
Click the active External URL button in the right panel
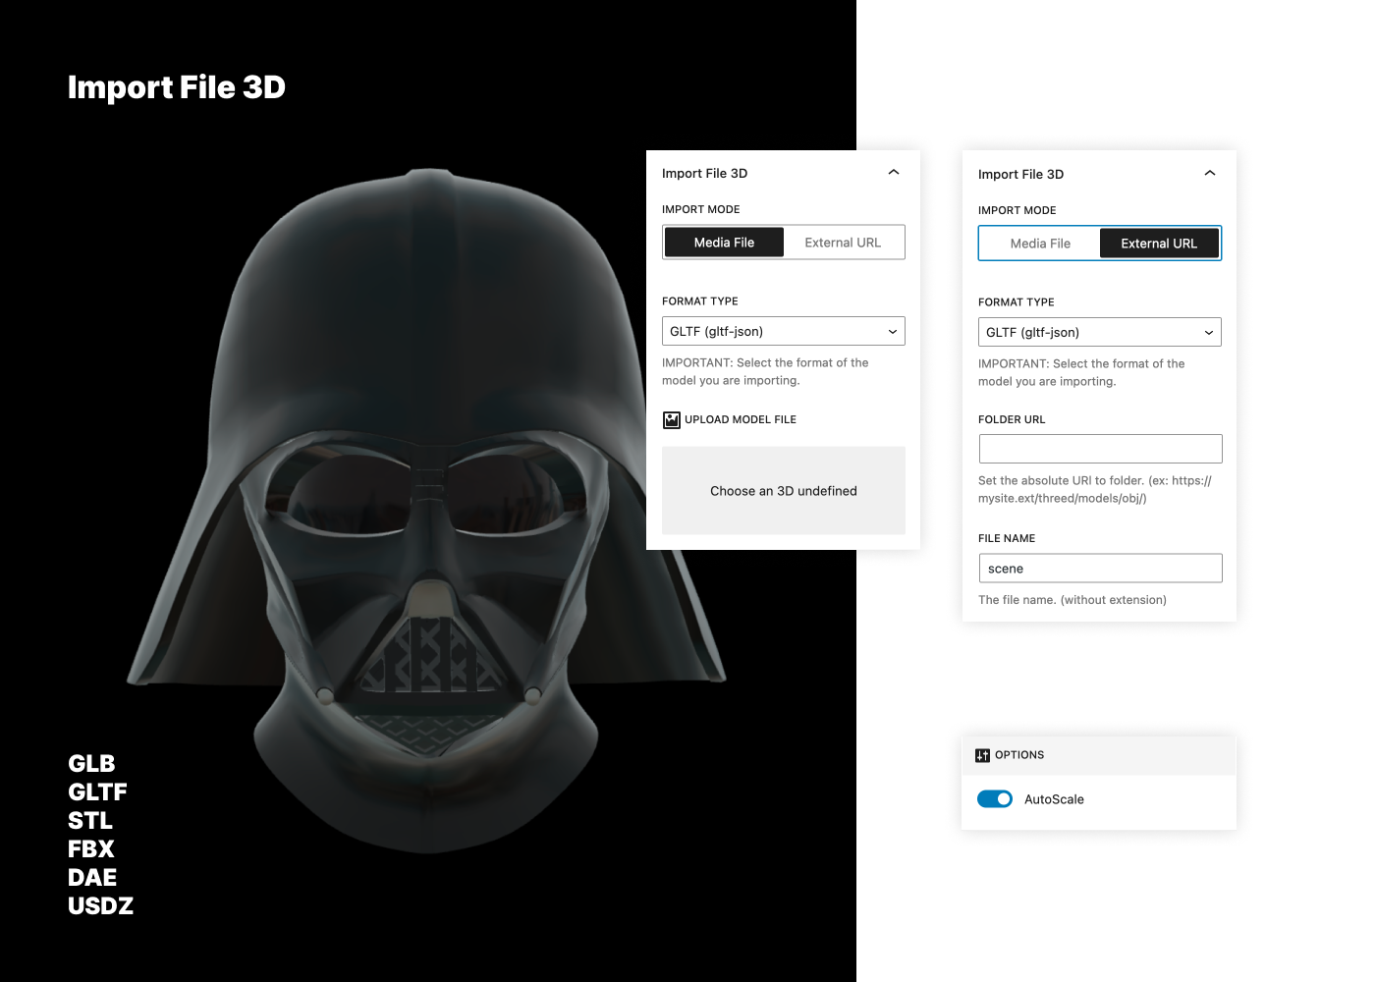(x=1159, y=243)
